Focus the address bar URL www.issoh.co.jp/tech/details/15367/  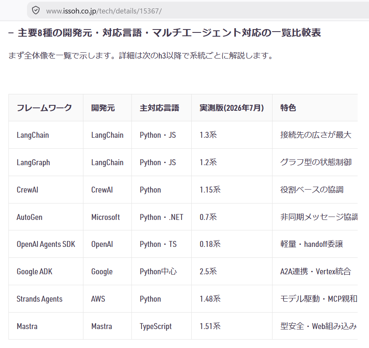point(104,11)
